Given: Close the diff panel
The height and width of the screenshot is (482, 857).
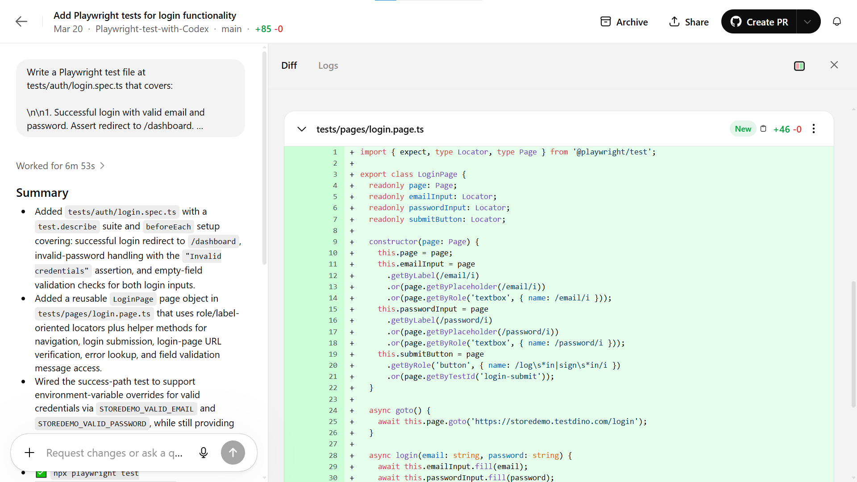Looking at the screenshot, I should [834, 65].
